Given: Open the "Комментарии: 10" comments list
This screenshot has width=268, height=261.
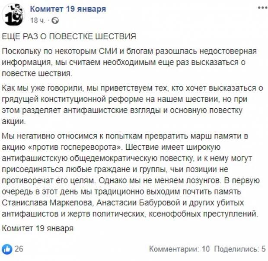Looking at the screenshot, I should [x=179, y=249].
